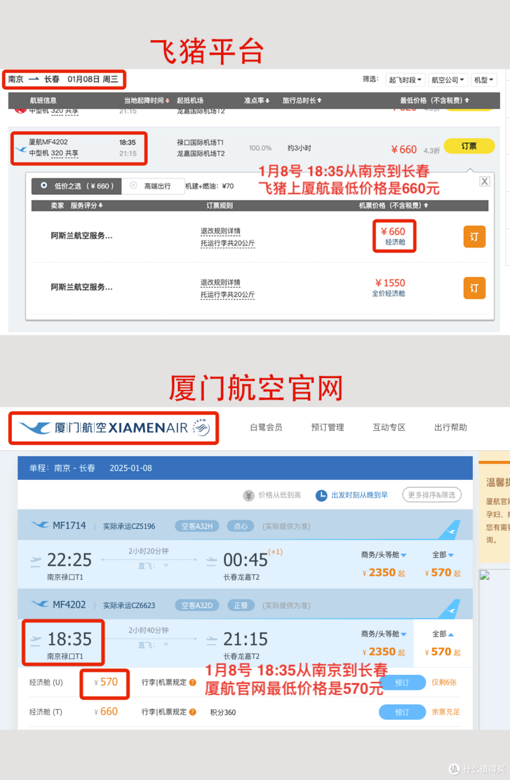The height and width of the screenshot is (780, 510).
Task: Click the 空客A32D aircraft tag
Action: (x=197, y=605)
